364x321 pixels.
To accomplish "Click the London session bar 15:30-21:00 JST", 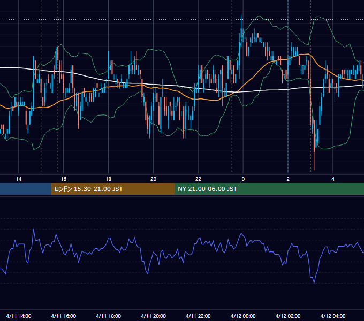I will [x=113, y=189].
